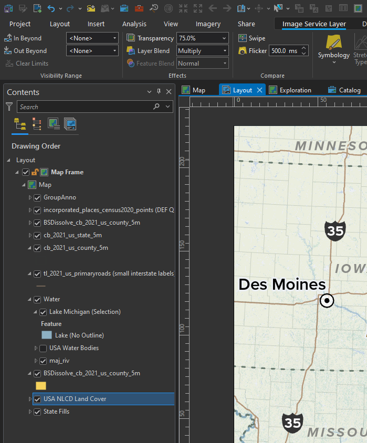
Task: Toggle the Map Frame lock icon
Action: [x=35, y=172]
